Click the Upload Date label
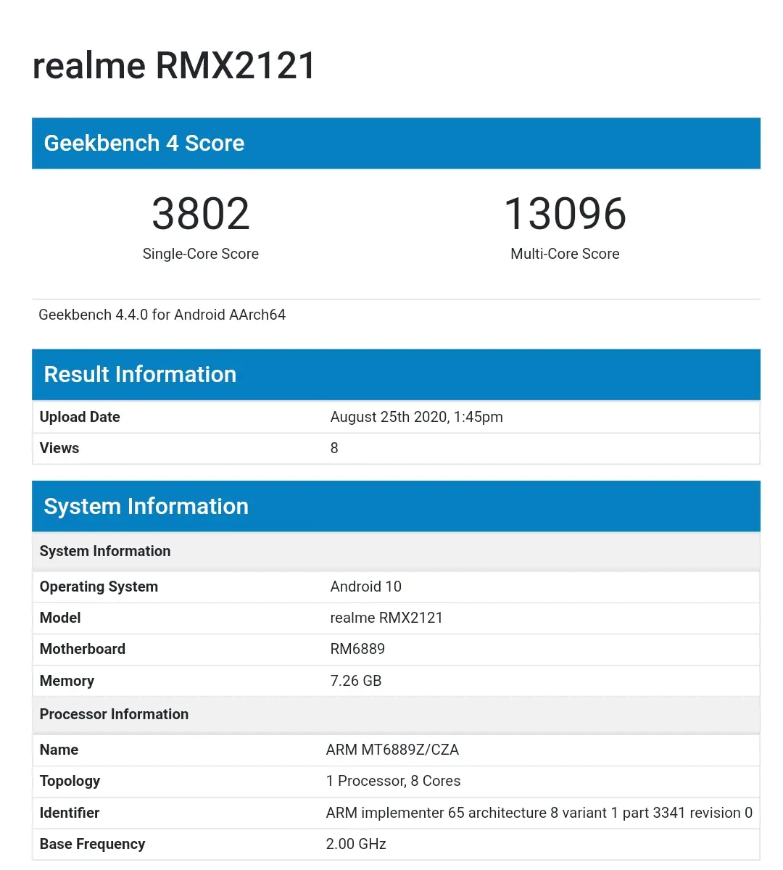 pyautogui.click(x=80, y=417)
